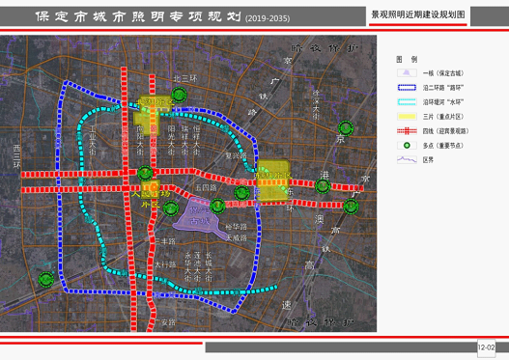The height and width of the screenshot is (360, 509).
Task: Click the 保定市城市照明专项规划 header title
Action: pyautogui.click(x=138, y=16)
